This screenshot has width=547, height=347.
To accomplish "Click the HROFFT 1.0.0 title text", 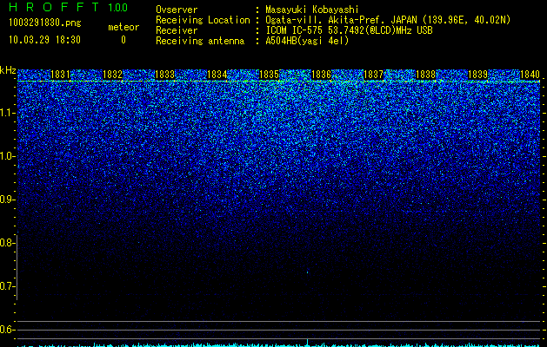I will click(x=69, y=7).
